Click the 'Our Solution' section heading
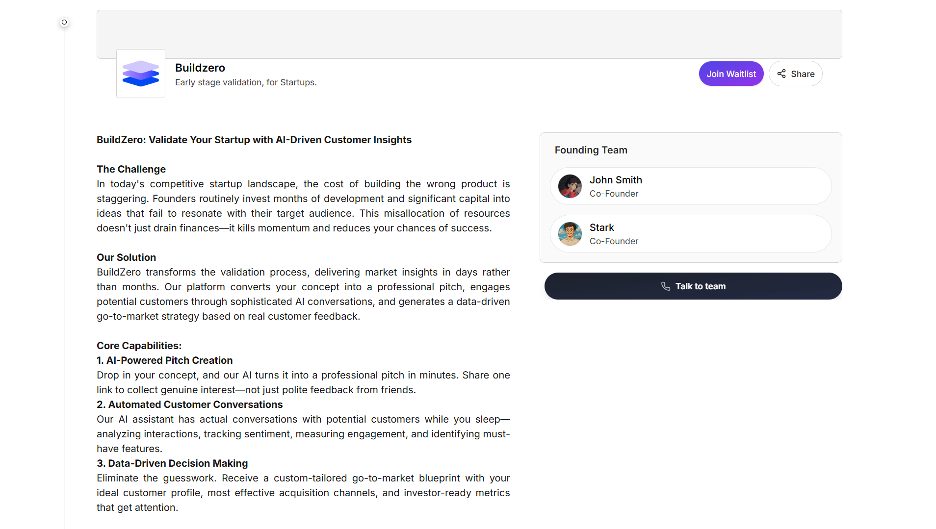The height and width of the screenshot is (529, 936). click(x=126, y=257)
